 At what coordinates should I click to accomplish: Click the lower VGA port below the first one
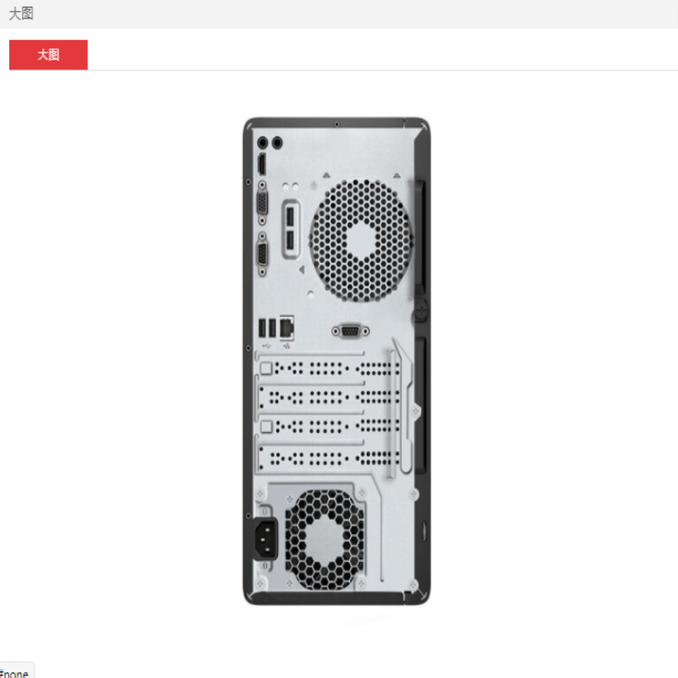pos(262,254)
